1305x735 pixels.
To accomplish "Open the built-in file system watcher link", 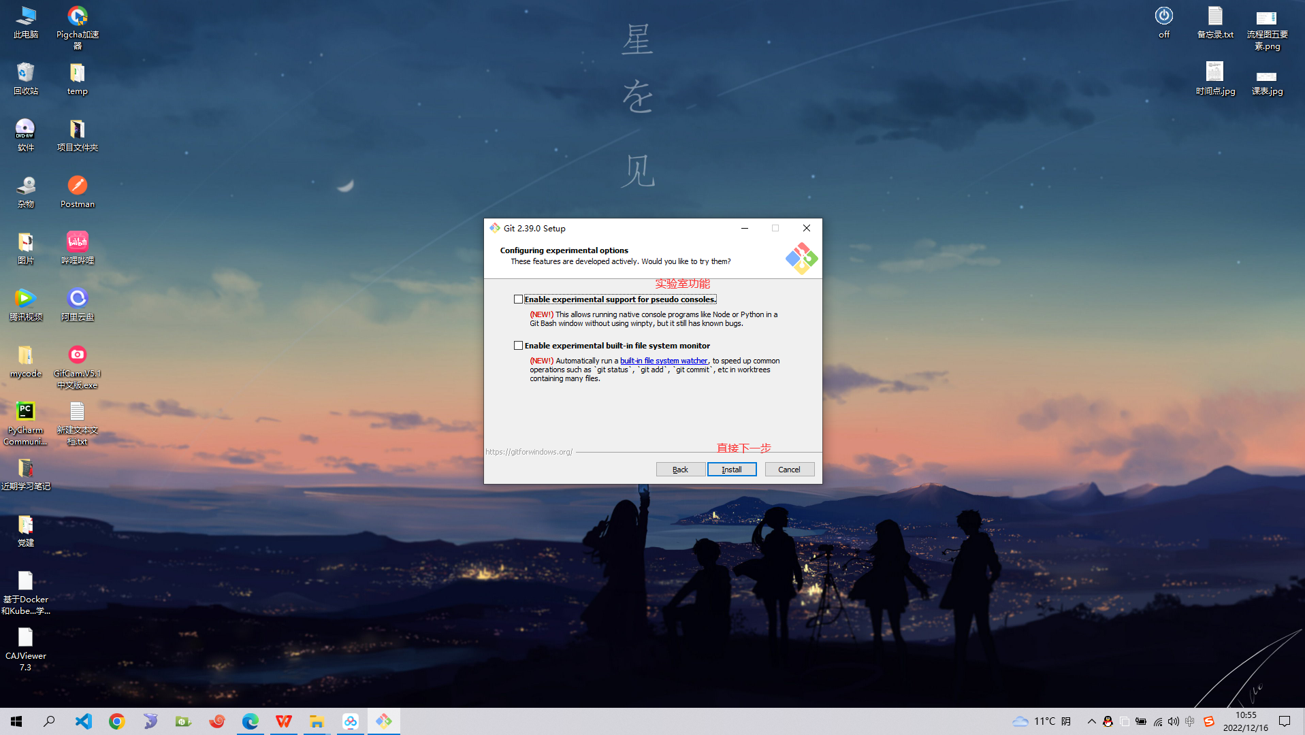I will click(x=664, y=361).
